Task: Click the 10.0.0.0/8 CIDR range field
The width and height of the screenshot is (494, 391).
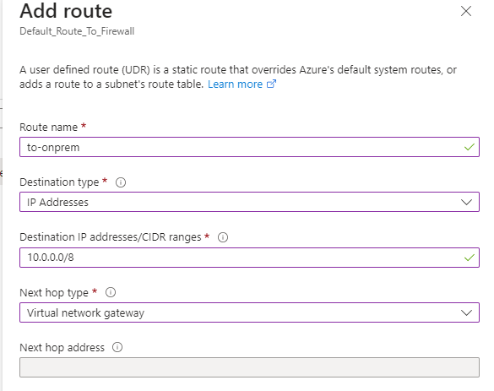Action: point(249,258)
